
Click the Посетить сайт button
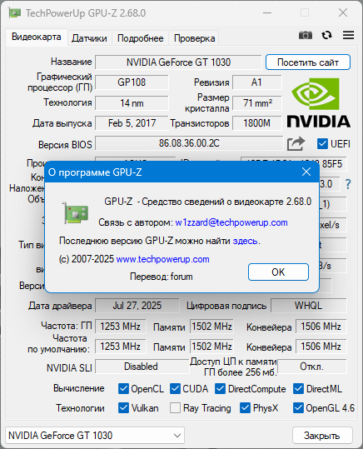point(308,62)
